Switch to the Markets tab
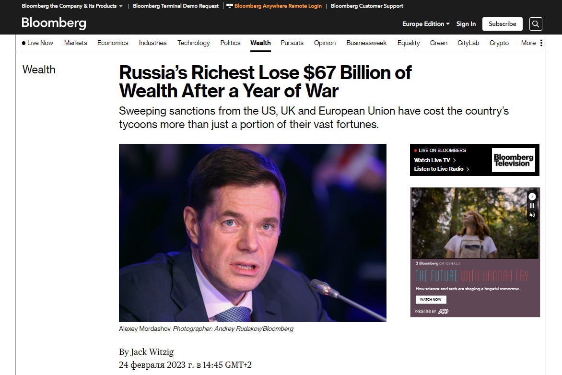 pyautogui.click(x=75, y=43)
